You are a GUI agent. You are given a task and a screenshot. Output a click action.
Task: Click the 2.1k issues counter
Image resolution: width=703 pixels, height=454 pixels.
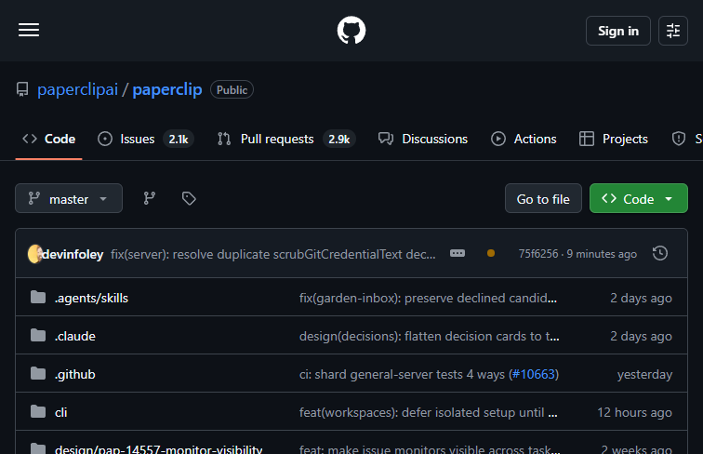click(x=179, y=139)
